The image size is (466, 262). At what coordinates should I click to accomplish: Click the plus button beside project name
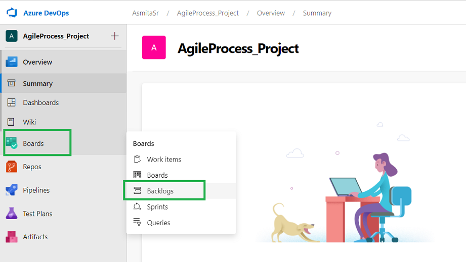click(115, 36)
